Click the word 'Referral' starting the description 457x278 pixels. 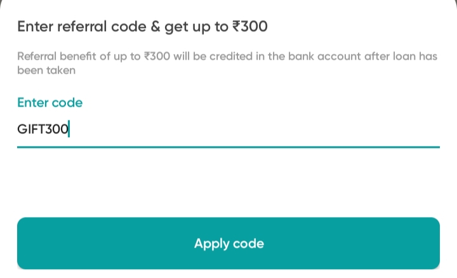37,56
